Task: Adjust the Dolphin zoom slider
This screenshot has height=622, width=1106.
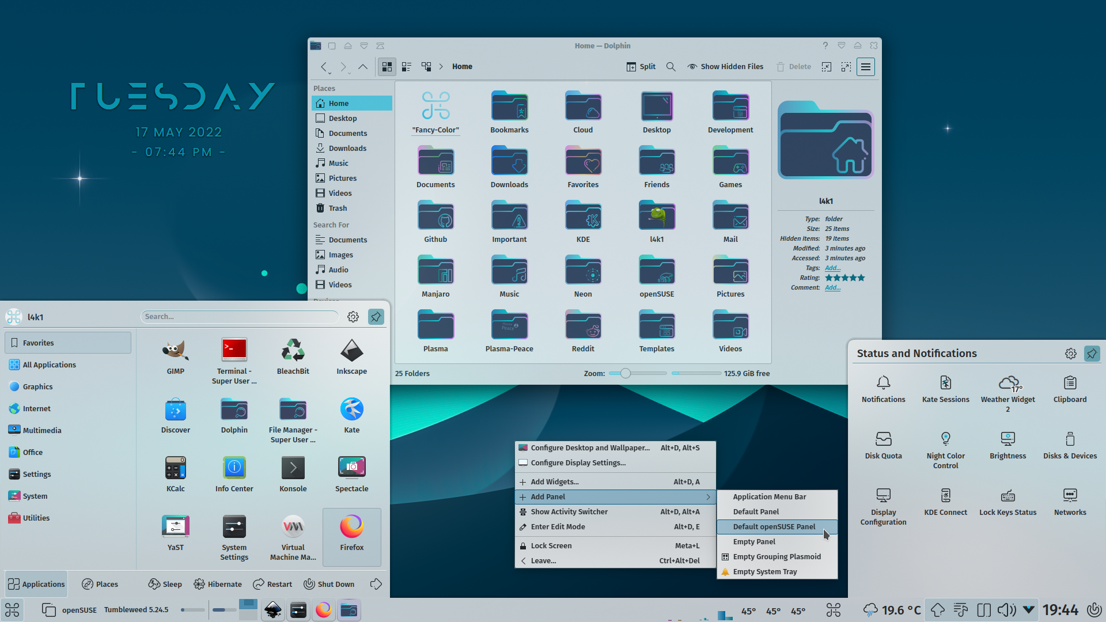Action: [x=638, y=373]
